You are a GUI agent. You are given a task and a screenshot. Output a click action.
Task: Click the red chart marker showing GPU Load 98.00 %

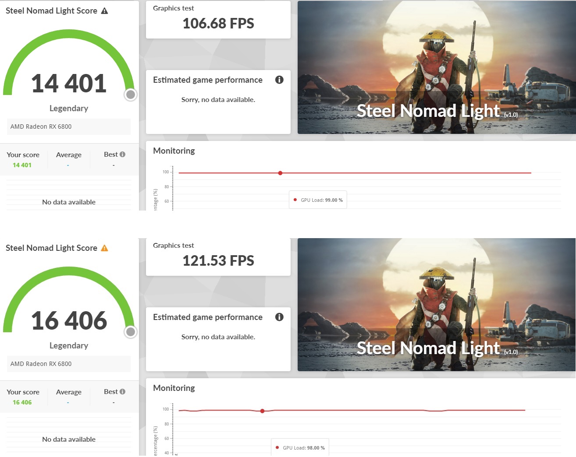pyautogui.click(x=262, y=411)
